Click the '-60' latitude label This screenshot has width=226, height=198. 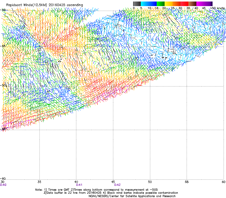[x=3, y=179]
